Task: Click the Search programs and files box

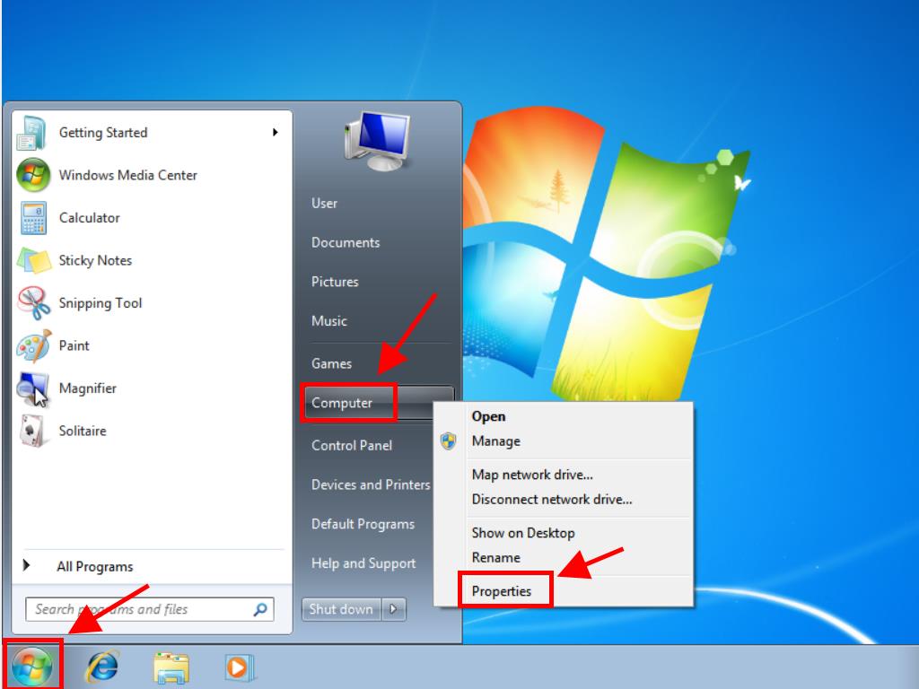Action: pos(139,609)
